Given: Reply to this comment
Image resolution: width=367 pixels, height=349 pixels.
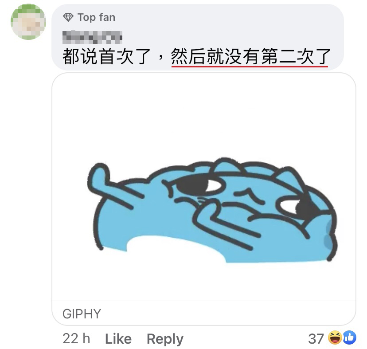Looking at the screenshot, I should click(x=165, y=339).
